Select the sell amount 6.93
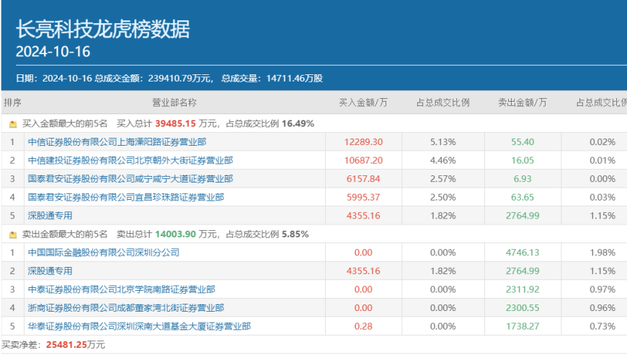The width and height of the screenshot is (627, 355). [x=522, y=179]
